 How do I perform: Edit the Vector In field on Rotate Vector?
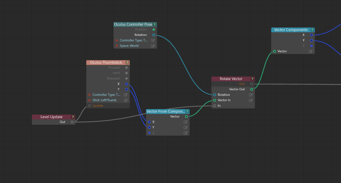[251, 100]
